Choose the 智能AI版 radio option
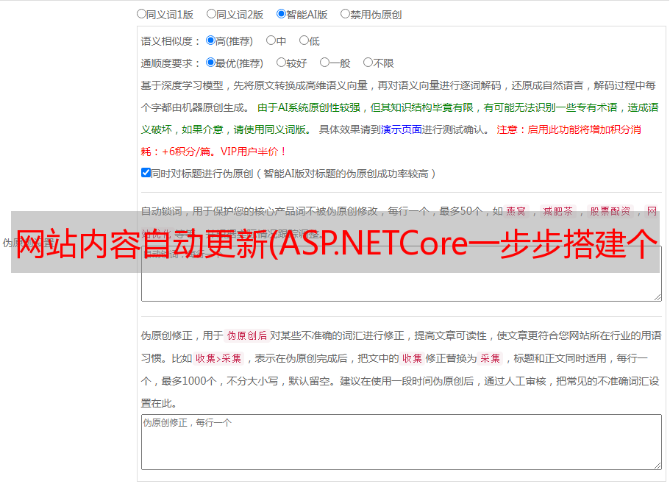The image size is (670, 484). coord(281,14)
